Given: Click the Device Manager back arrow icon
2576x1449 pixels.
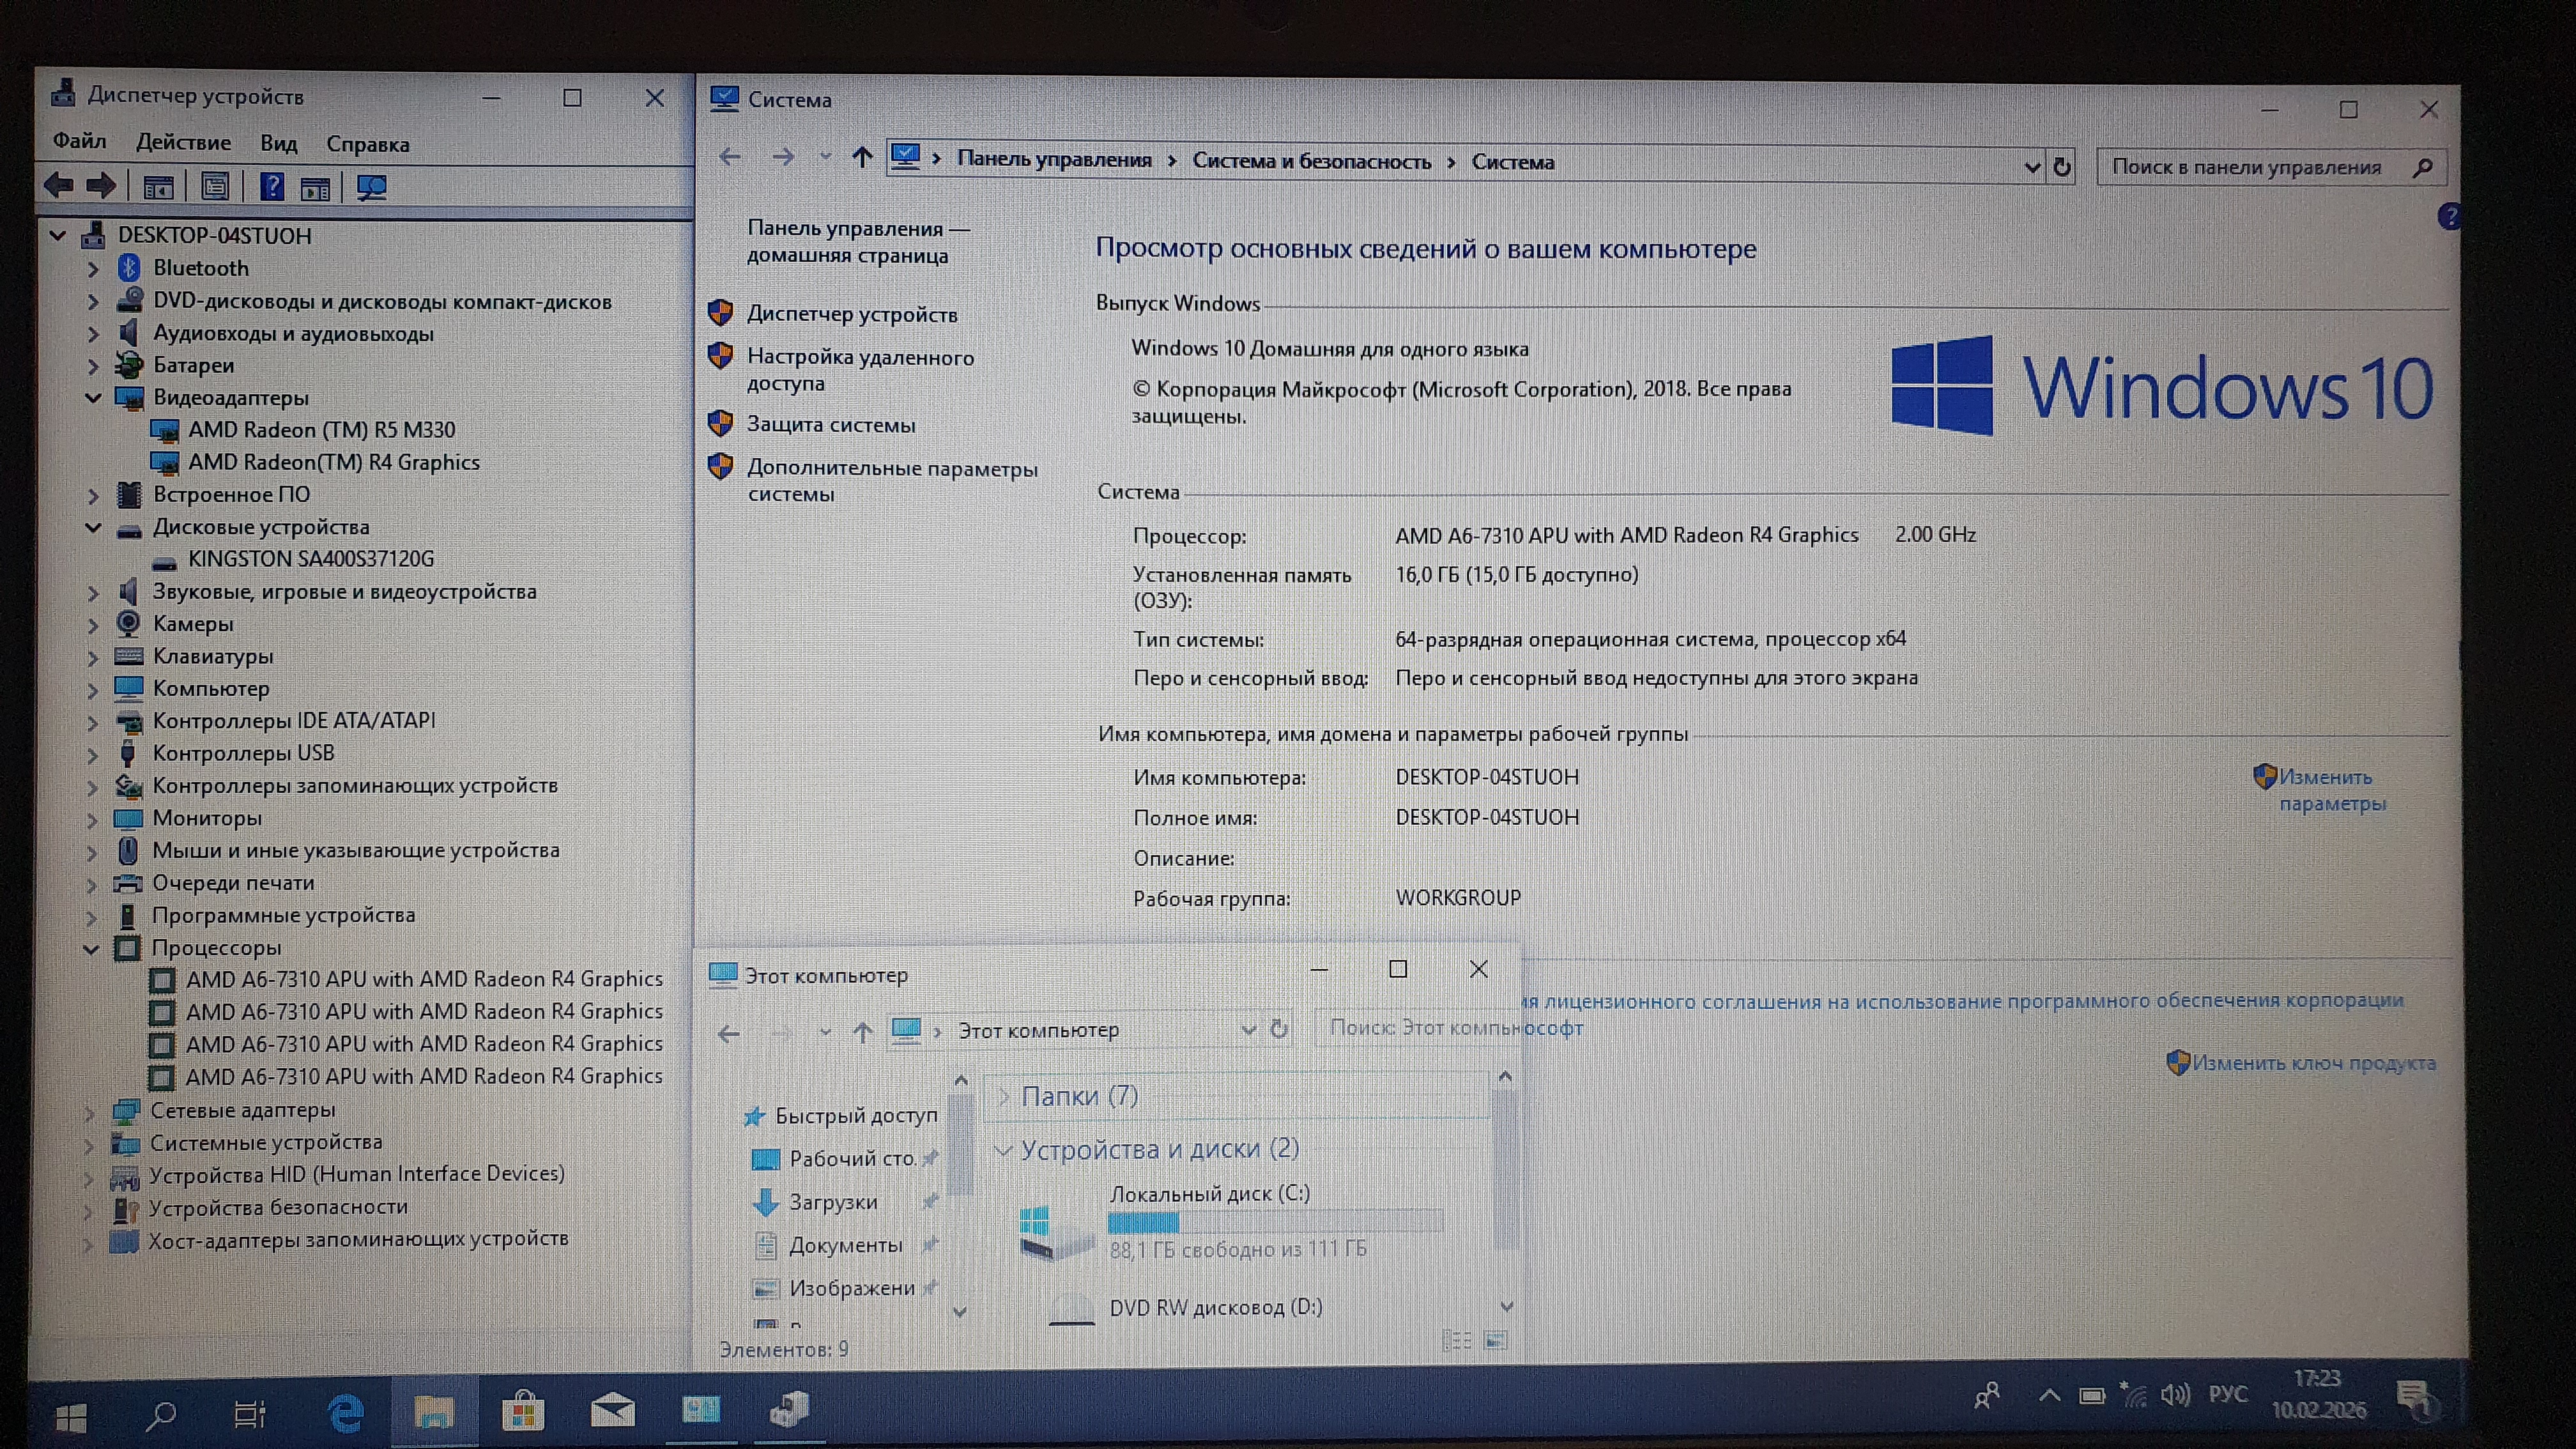Looking at the screenshot, I should coord(59,185).
